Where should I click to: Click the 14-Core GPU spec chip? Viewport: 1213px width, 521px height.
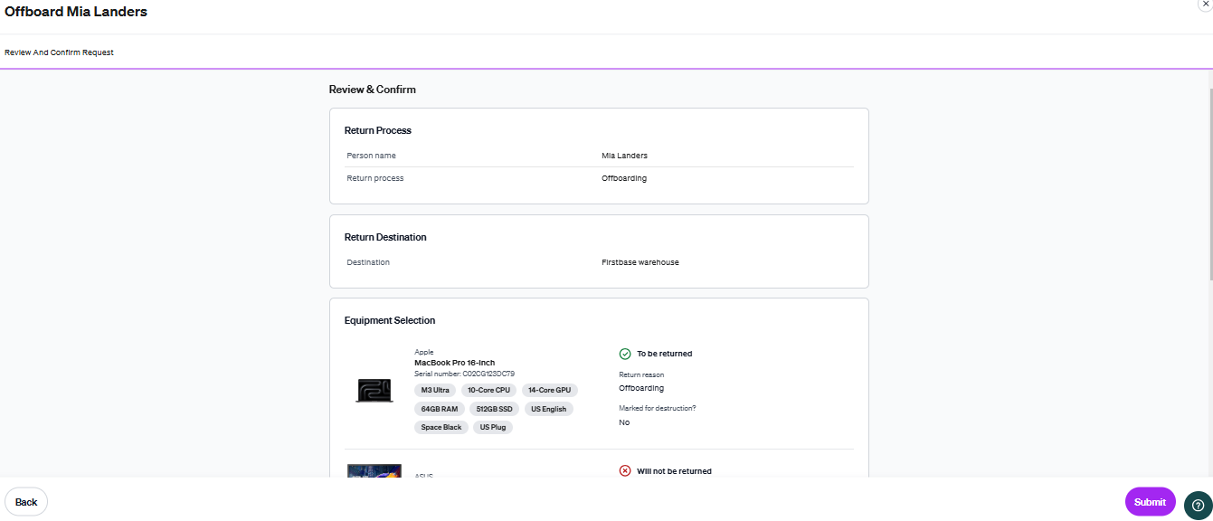click(x=550, y=390)
